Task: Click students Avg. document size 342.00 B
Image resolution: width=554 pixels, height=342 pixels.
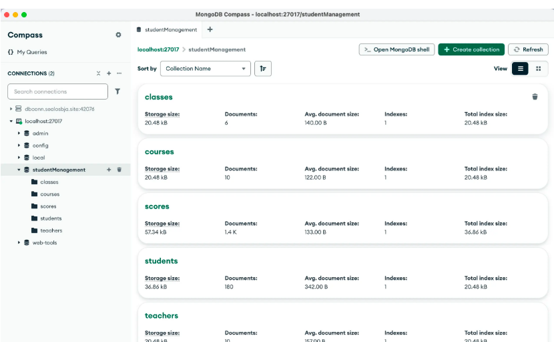Action: 316,287
